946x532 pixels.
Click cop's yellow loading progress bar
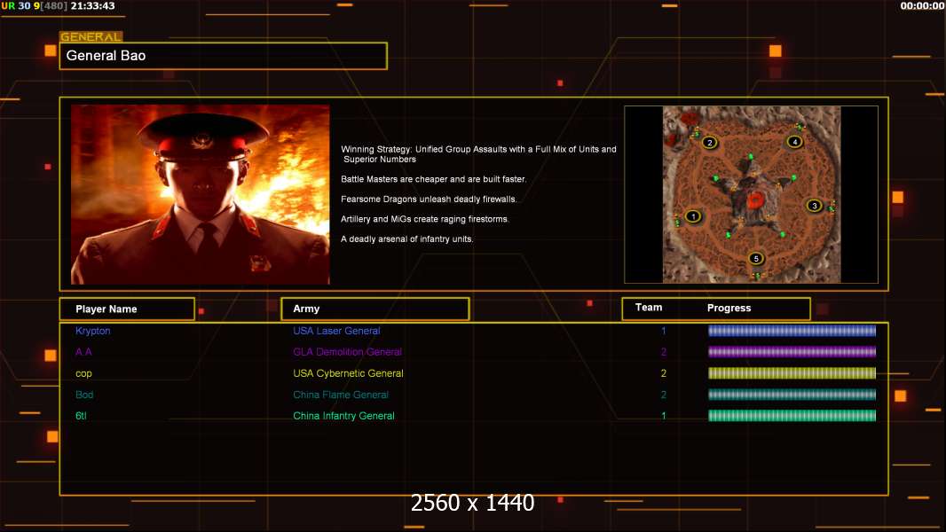(792, 373)
